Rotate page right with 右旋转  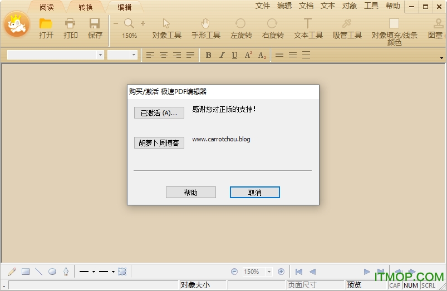(x=273, y=28)
